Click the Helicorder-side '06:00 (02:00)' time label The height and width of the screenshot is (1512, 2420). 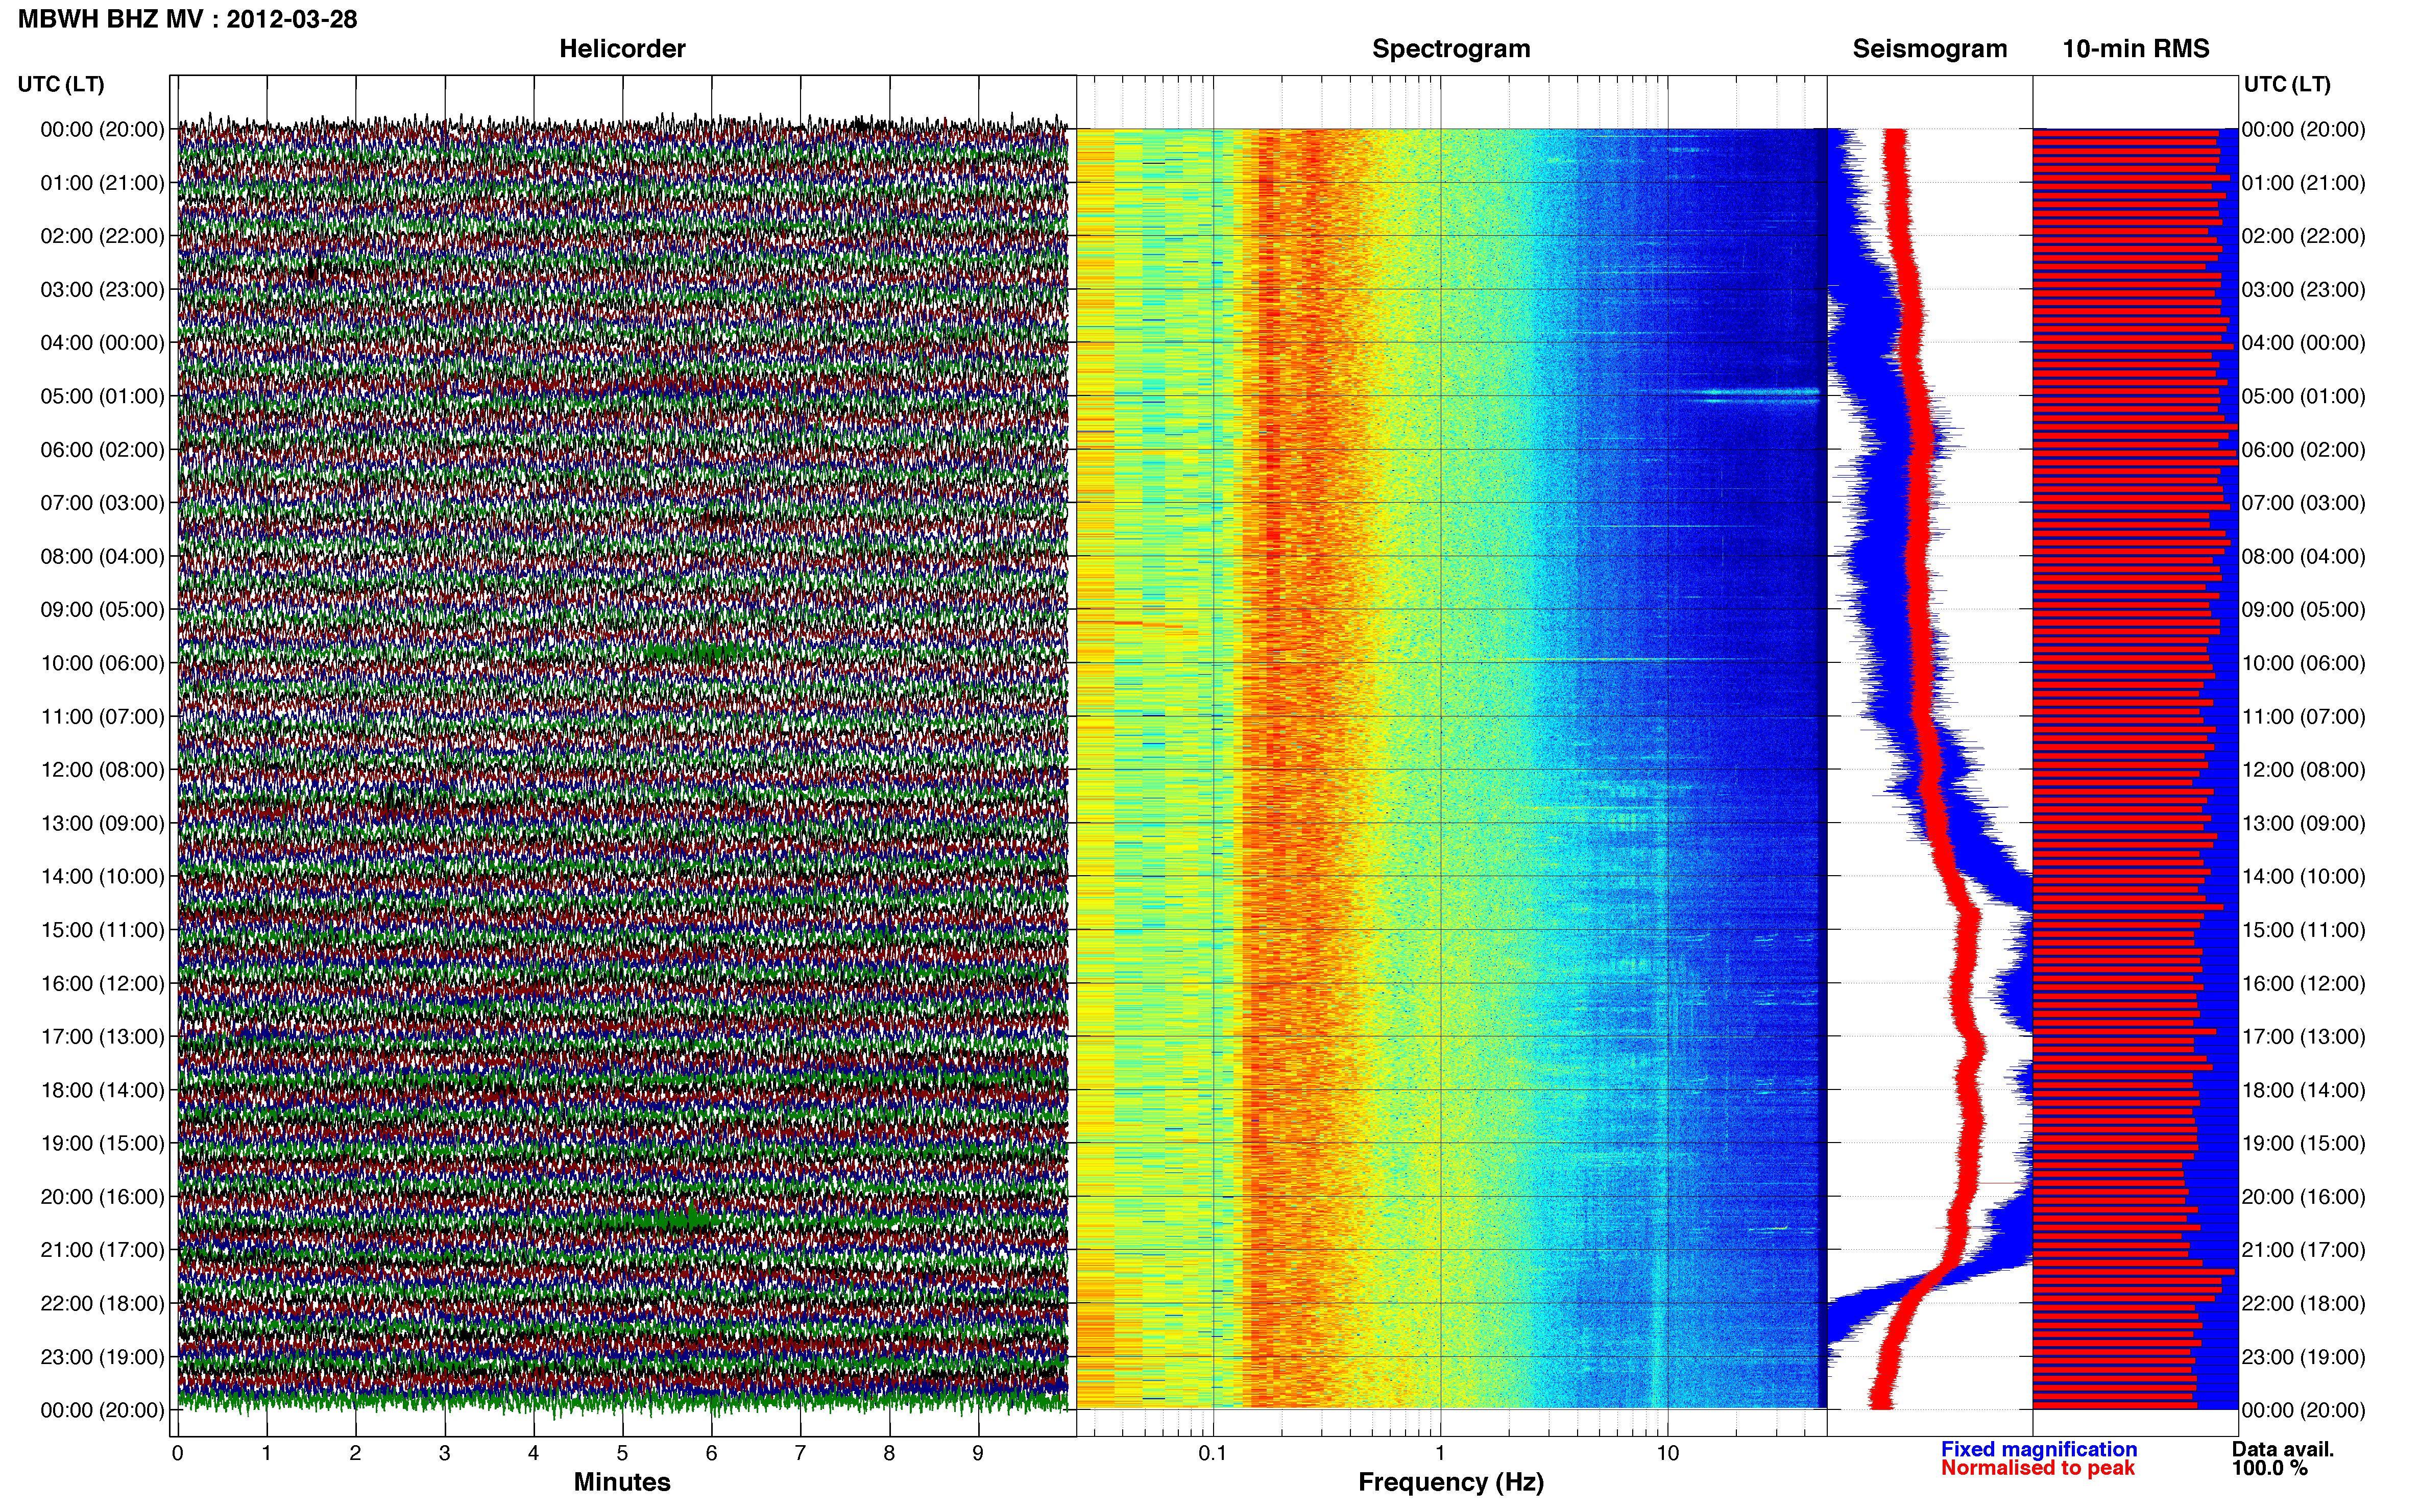coord(102,450)
